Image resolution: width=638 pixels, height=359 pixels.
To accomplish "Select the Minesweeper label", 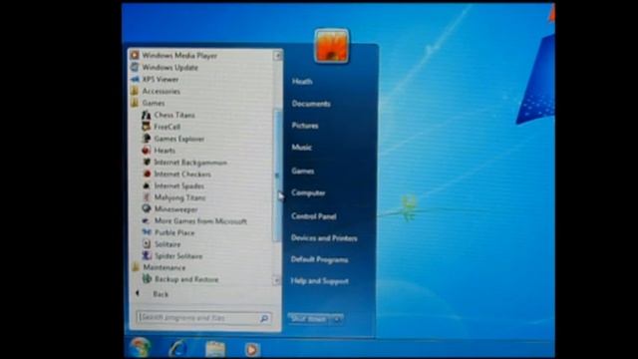I will 175,209.
